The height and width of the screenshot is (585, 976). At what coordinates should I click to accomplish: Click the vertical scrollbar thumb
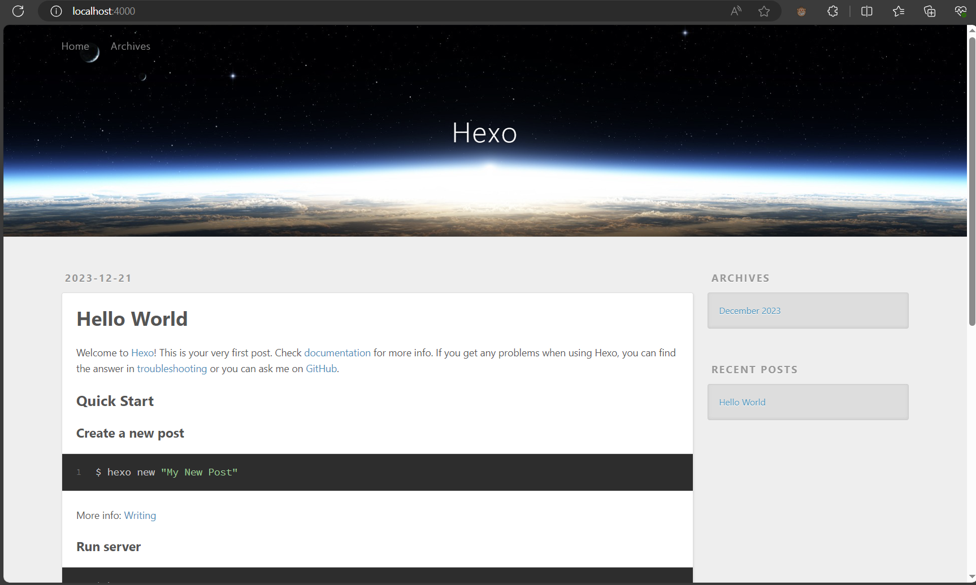click(972, 181)
